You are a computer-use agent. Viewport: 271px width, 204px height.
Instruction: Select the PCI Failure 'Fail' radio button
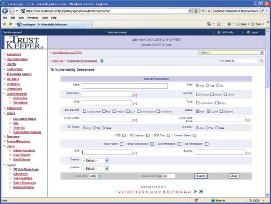94,128
